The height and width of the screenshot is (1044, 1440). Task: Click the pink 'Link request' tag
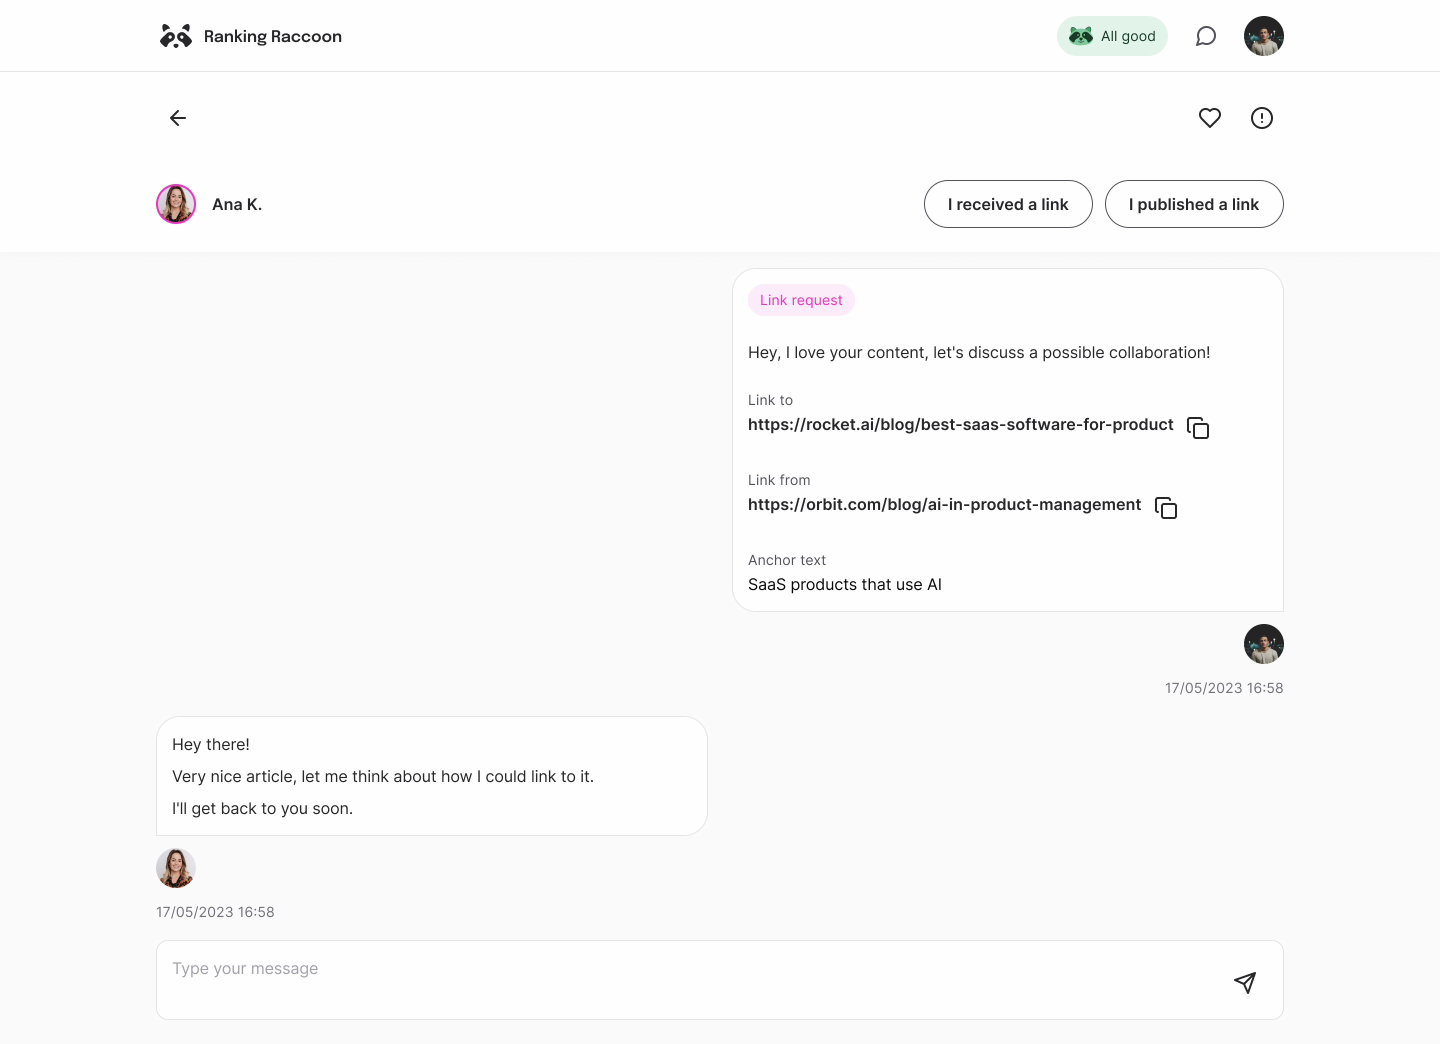(800, 299)
